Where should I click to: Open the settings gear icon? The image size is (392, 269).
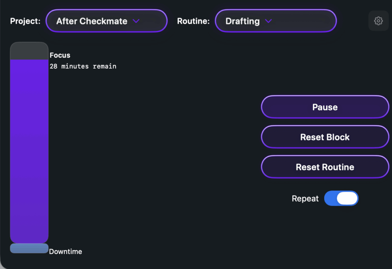tap(378, 21)
